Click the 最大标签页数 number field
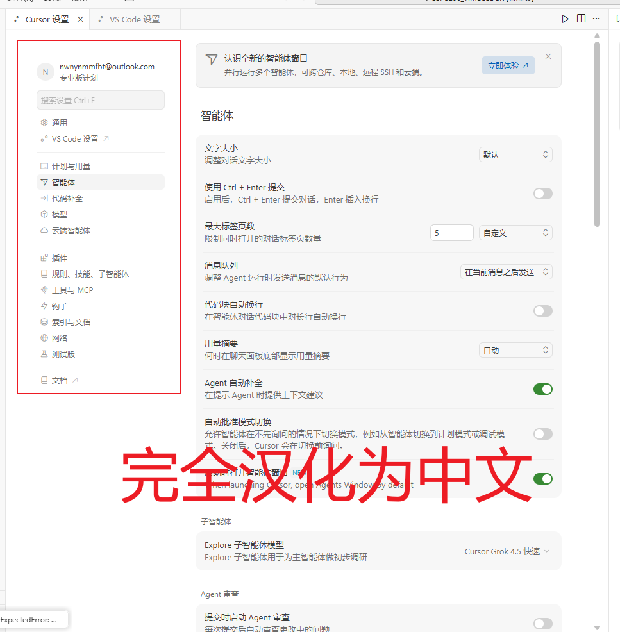 451,233
